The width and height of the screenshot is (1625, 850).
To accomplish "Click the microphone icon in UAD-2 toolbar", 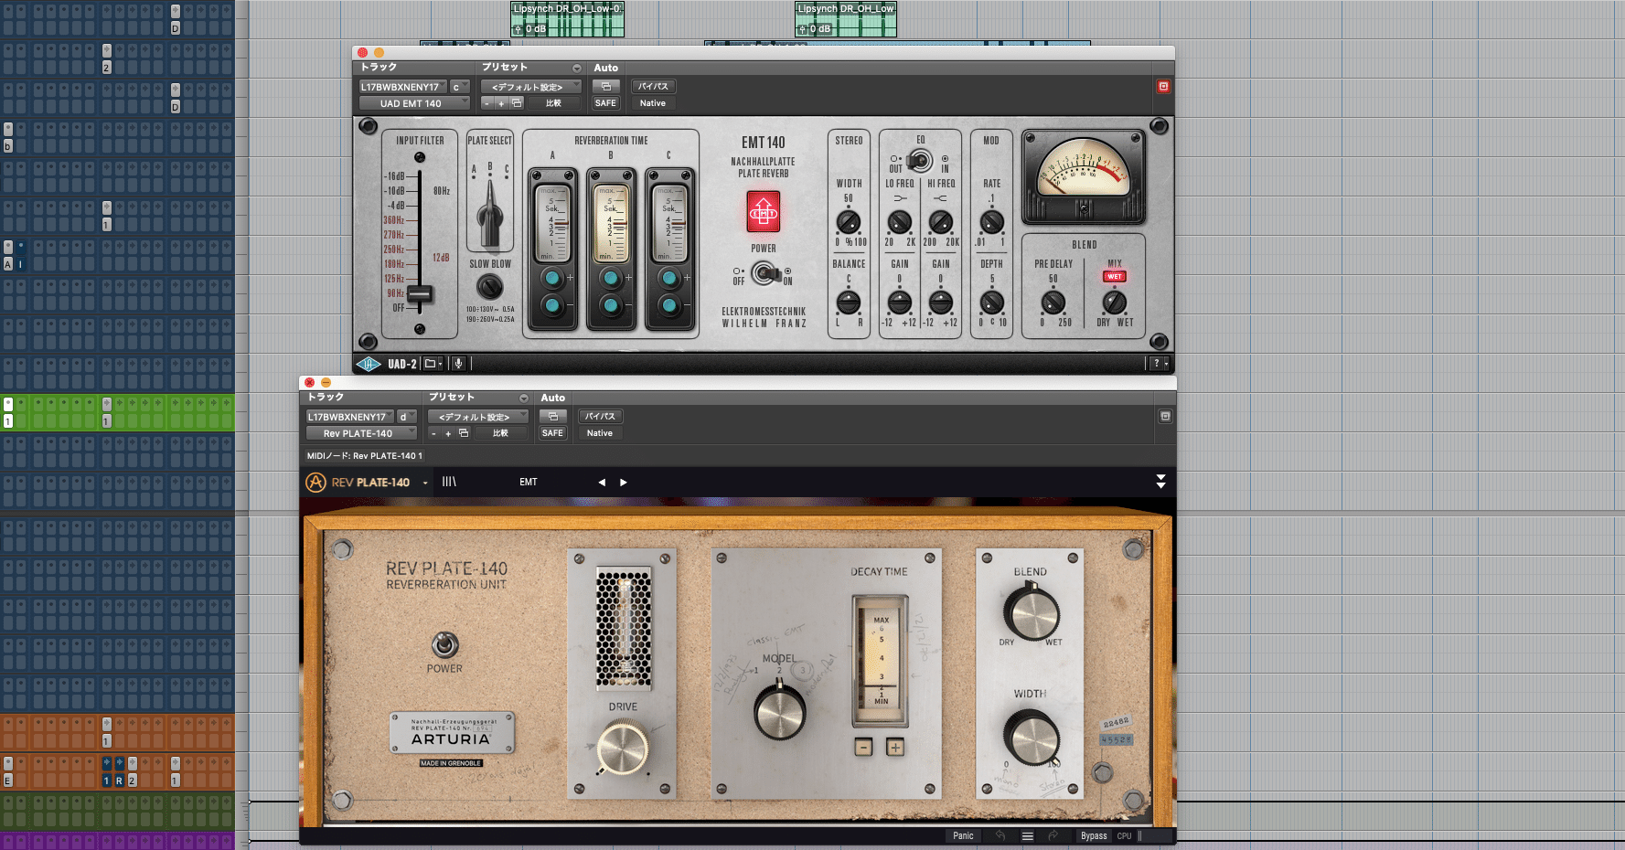I will pos(458,364).
